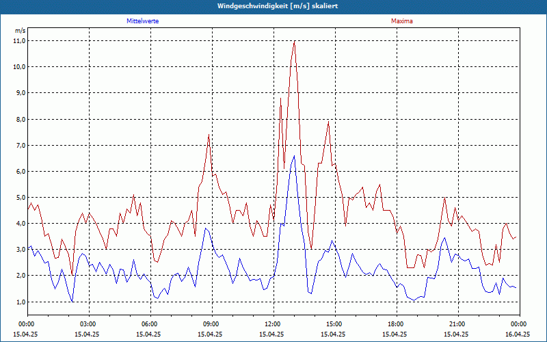Select the blue 'Mittelwerte' legend label
This screenshot has height=342, width=547.
tap(143, 21)
